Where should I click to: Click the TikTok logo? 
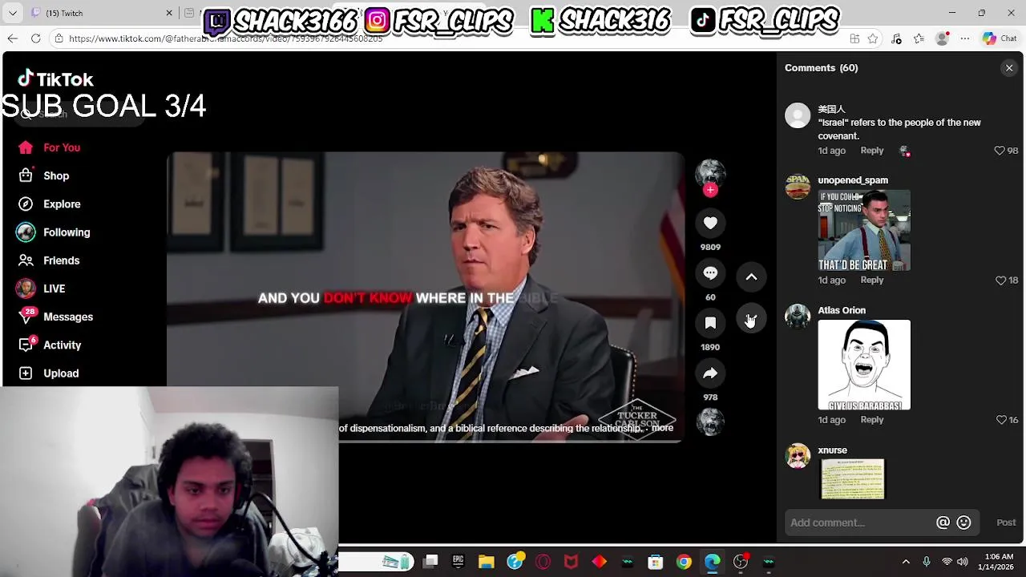[55, 79]
